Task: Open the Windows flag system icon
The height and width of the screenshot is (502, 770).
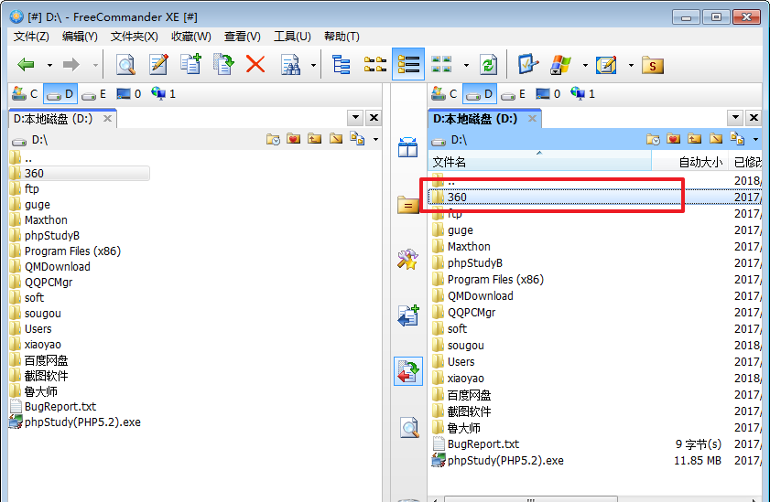Action: tap(561, 64)
